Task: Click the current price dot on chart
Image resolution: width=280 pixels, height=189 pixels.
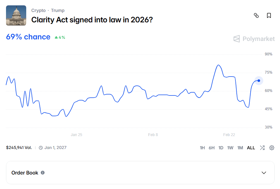Action: (x=259, y=81)
